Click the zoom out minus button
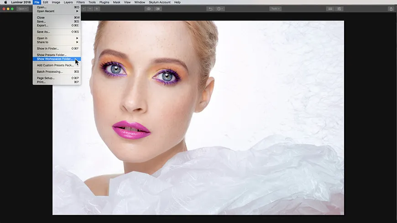397x223 pixels. point(90,9)
